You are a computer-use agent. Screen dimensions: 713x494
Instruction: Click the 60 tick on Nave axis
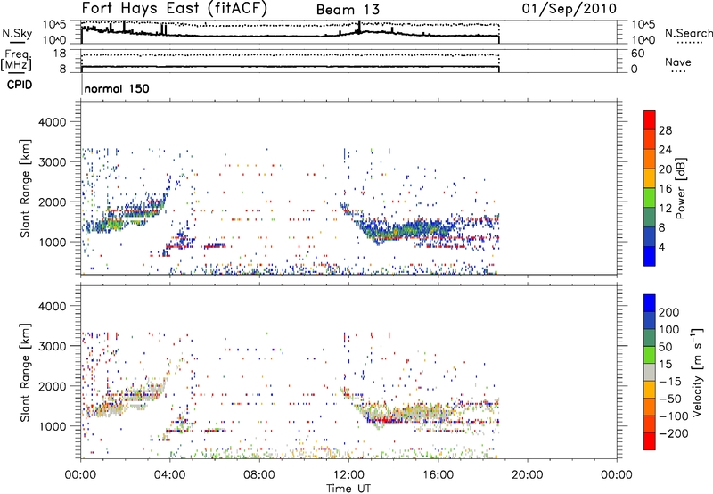pos(638,54)
